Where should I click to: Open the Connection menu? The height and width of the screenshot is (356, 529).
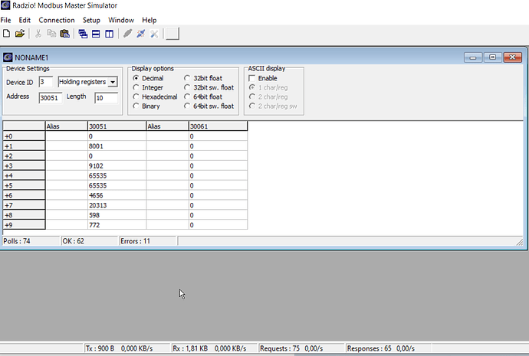(57, 20)
